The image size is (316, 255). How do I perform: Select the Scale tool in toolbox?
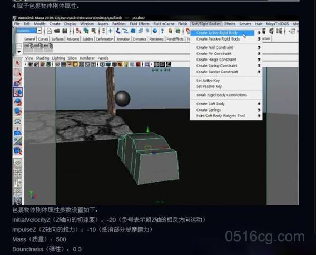(18, 112)
